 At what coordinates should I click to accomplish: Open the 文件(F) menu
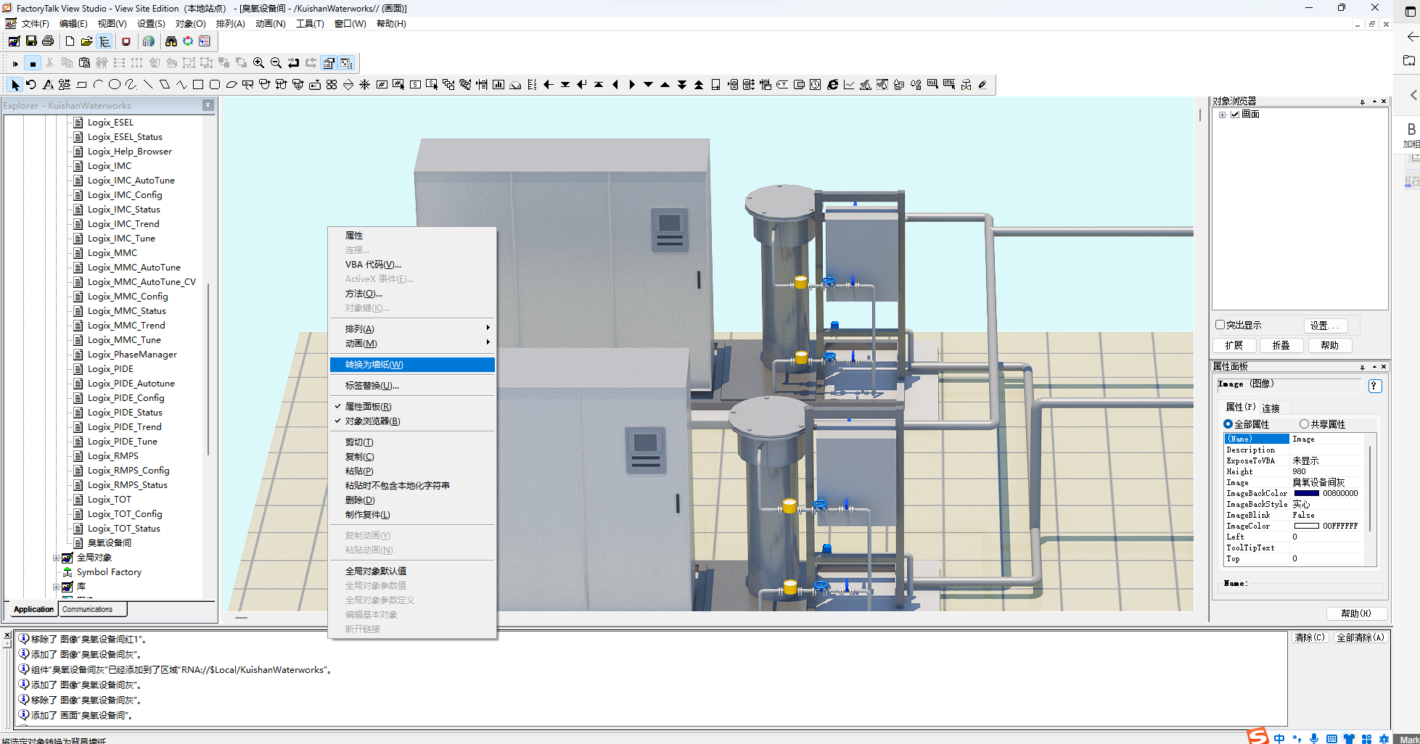[x=35, y=24]
